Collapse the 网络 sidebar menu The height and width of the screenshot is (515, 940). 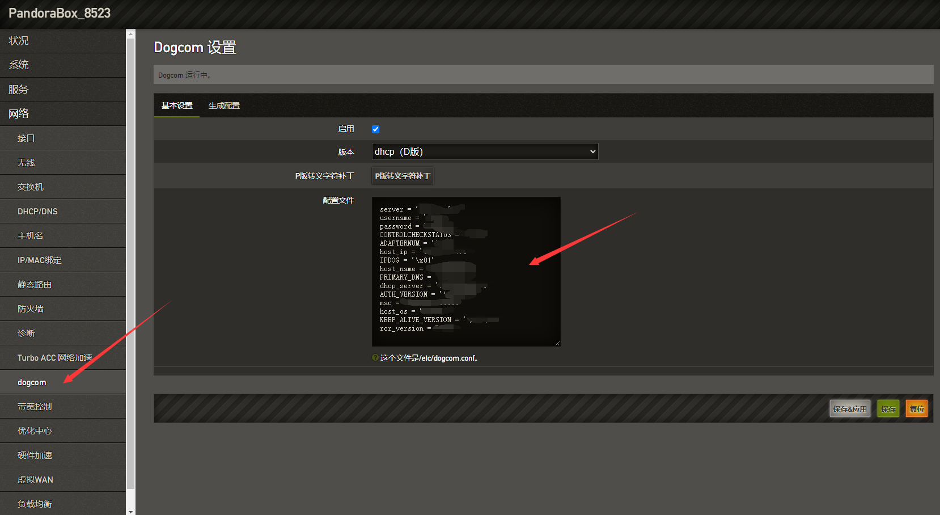point(62,114)
